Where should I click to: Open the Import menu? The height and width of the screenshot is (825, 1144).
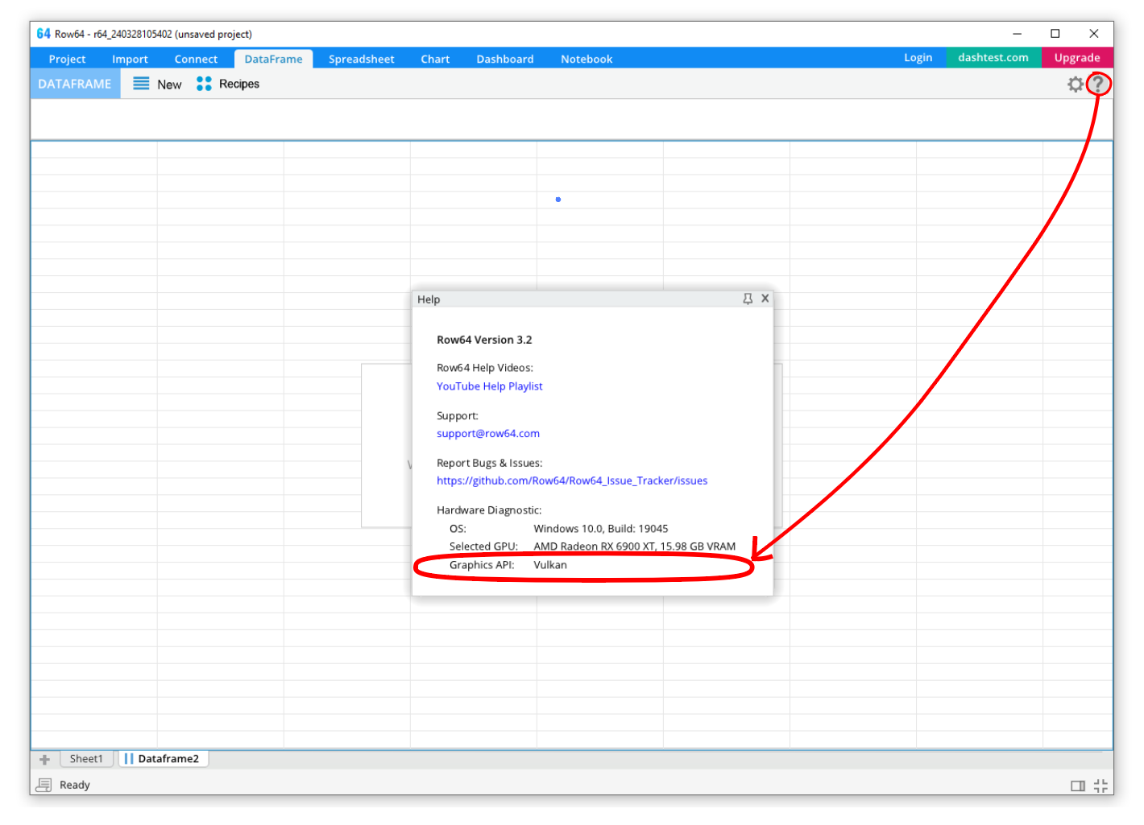[x=130, y=59]
